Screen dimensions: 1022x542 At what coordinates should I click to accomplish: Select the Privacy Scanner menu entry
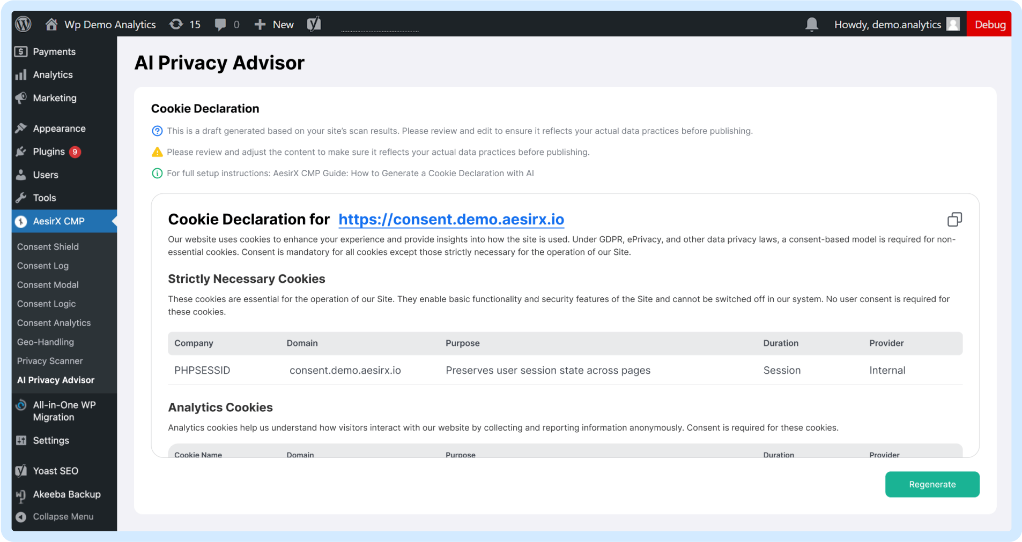[x=50, y=361]
